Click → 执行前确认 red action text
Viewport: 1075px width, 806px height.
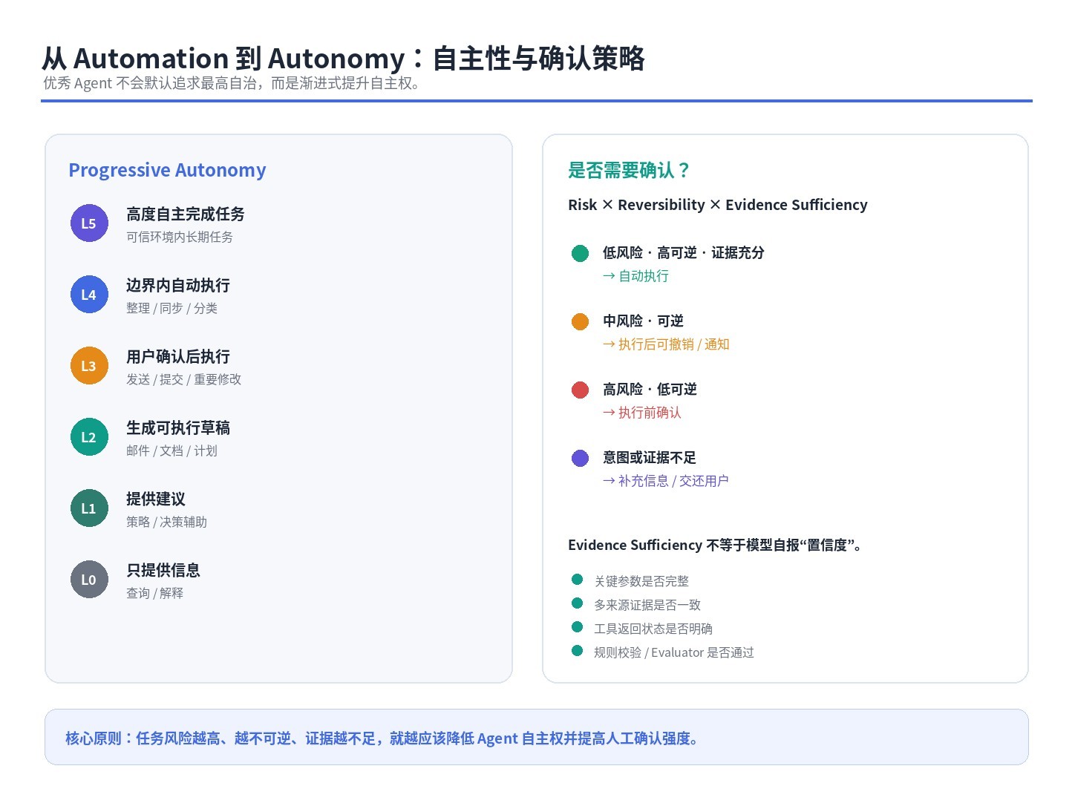[641, 413]
